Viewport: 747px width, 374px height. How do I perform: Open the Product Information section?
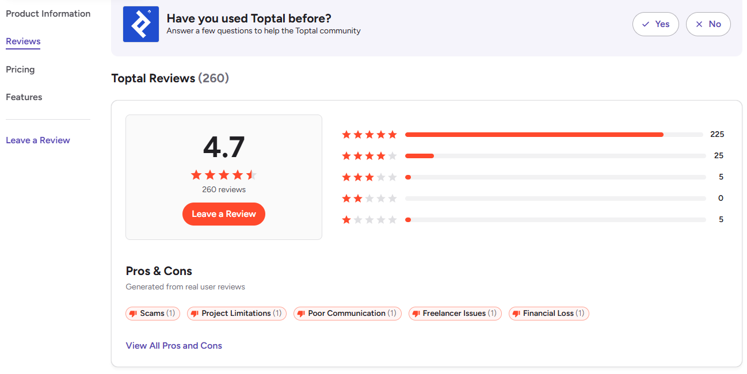(x=48, y=14)
